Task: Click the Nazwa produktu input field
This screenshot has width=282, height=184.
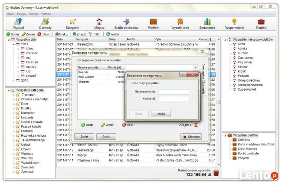Action: click(x=174, y=92)
